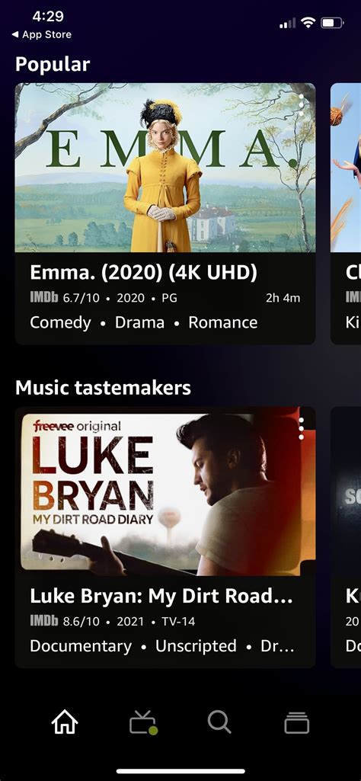
Task: Tap the IMDb logo under Emma title
Action: [44, 298]
